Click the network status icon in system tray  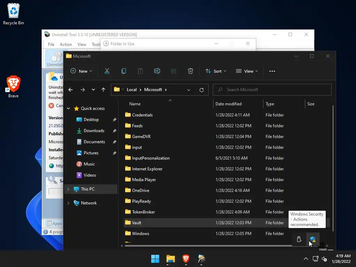click(x=315, y=259)
